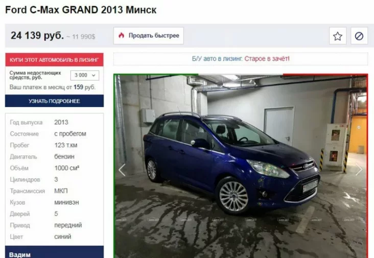
Task: Click Узнать подробнее leasing button
Action: point(54,101)
